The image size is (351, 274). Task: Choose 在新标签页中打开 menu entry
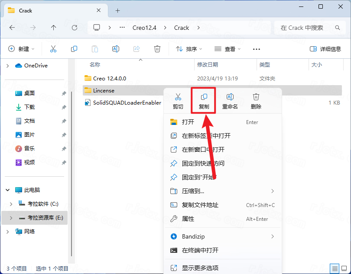pyautogui.click(x=223, y=136)
